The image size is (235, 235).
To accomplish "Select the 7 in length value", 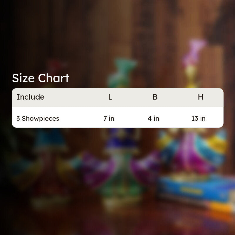I will click(x=109, y=118).
